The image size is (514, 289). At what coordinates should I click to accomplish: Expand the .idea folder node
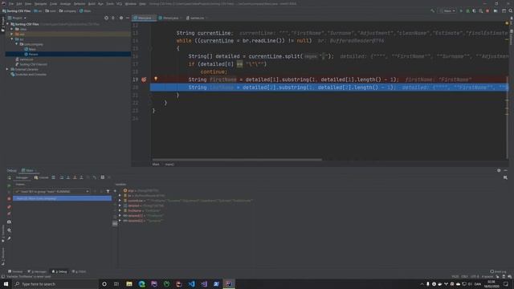coord(12,29)
